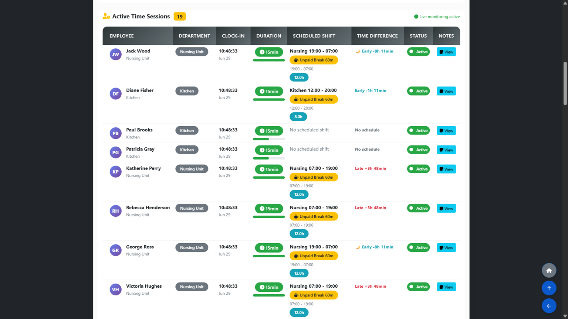This screenshot has width=568, height=319.
Task: Click Jack Wood's Unpaid Break 60m badge
Action: [x=314, y=60]
